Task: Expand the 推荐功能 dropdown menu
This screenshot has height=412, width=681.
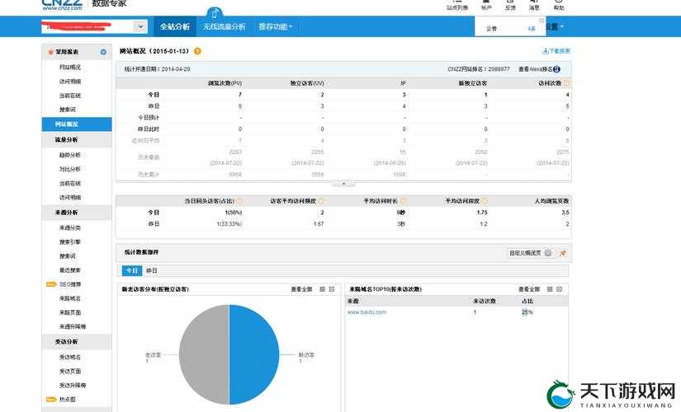Action: click(x=276, y=26)
